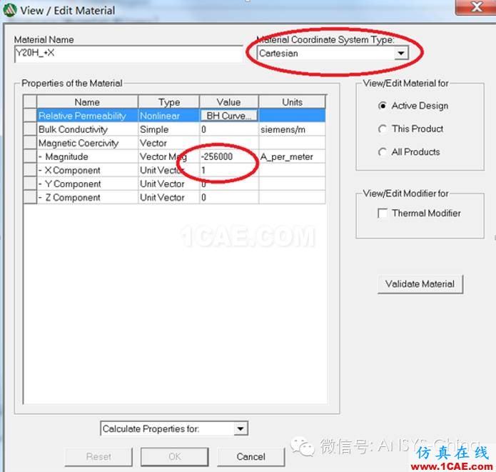Click the Validate Material button
The image size is (496, 472).
pos(420,284)
